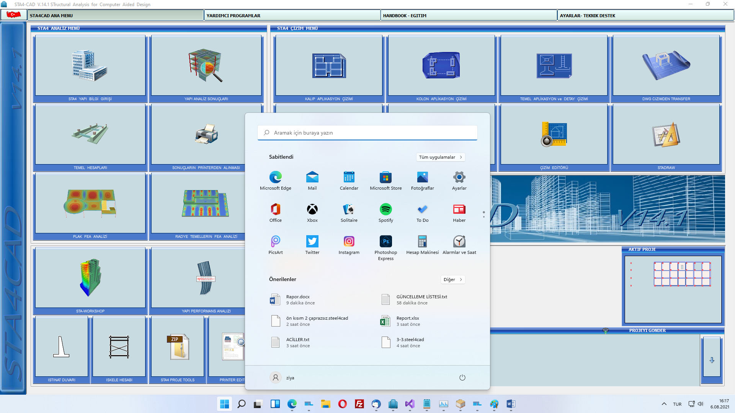Viewport: 735px width, 413px height.
Task: Show hidden system tray icons chevron
Action: [x=664, y=404]
